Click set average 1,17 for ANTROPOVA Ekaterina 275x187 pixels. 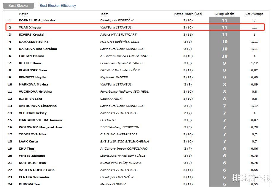(x=254, y=106)
